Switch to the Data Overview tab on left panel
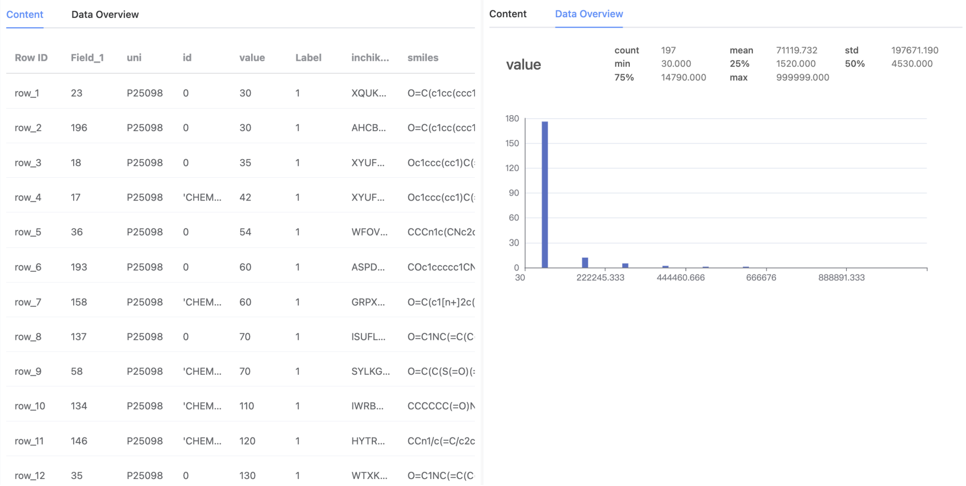Image resolution: width=966 pixels, height=486 pixels. pos(105,14)
